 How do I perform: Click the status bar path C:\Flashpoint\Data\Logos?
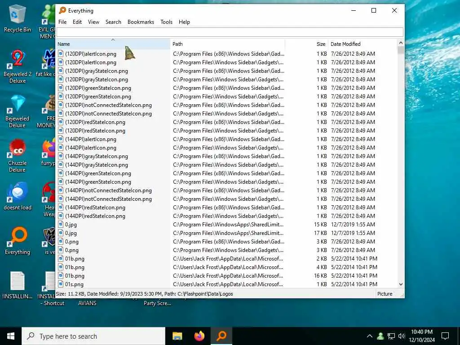pos(205,294)
